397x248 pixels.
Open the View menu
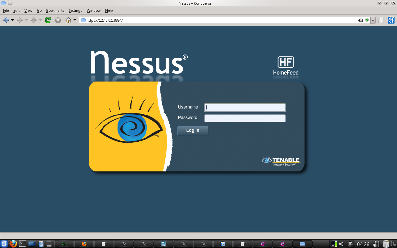[x=28, y=11]
